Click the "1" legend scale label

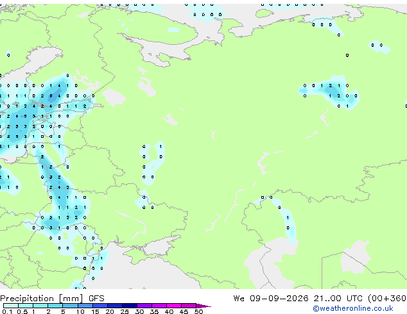[33, 311]
